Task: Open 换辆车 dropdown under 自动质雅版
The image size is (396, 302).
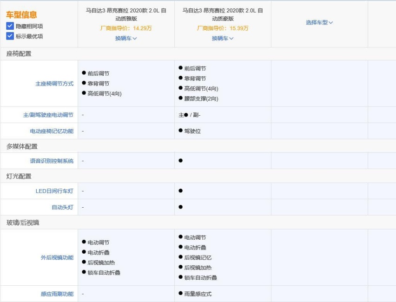Action: pyautogui.click(x=126, y=39)
